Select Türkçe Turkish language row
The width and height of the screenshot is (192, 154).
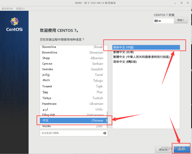pyautogui.click(x=74, y=98)
